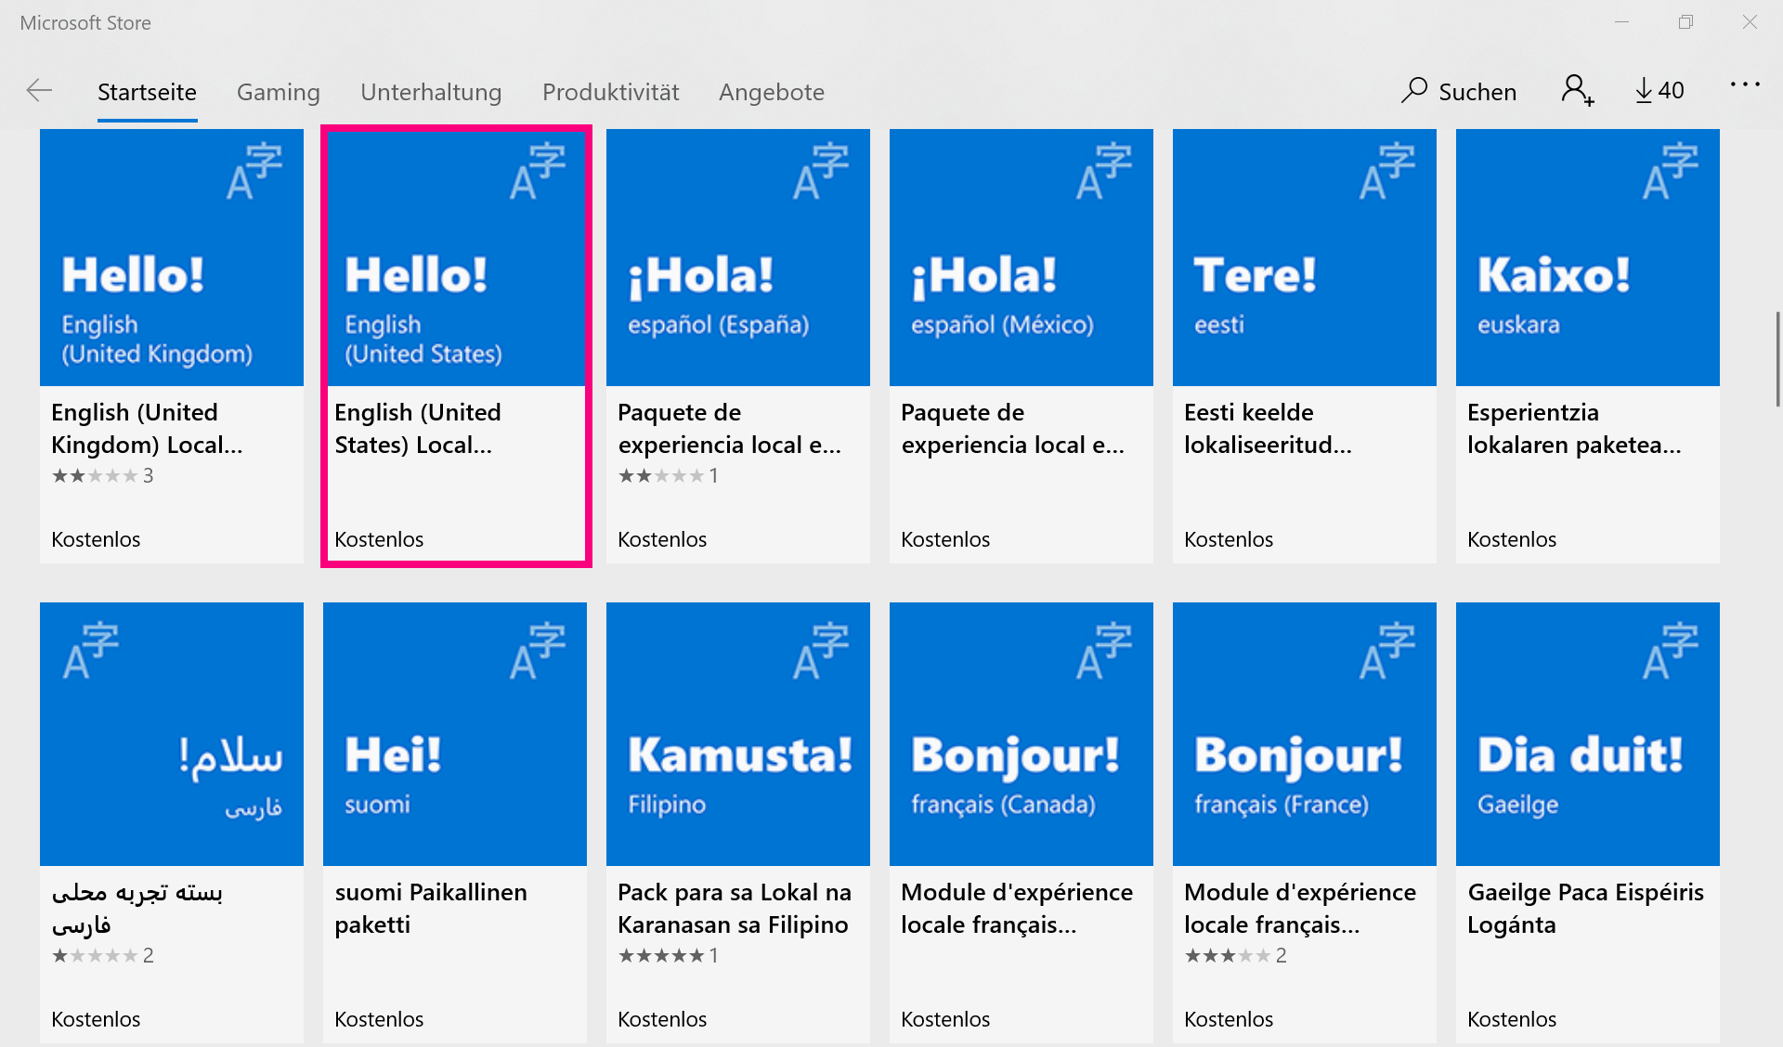Open downloads showing 40 items
The height and width of the screenshot is (1047, 1783).
click(x=1659, y=91)
